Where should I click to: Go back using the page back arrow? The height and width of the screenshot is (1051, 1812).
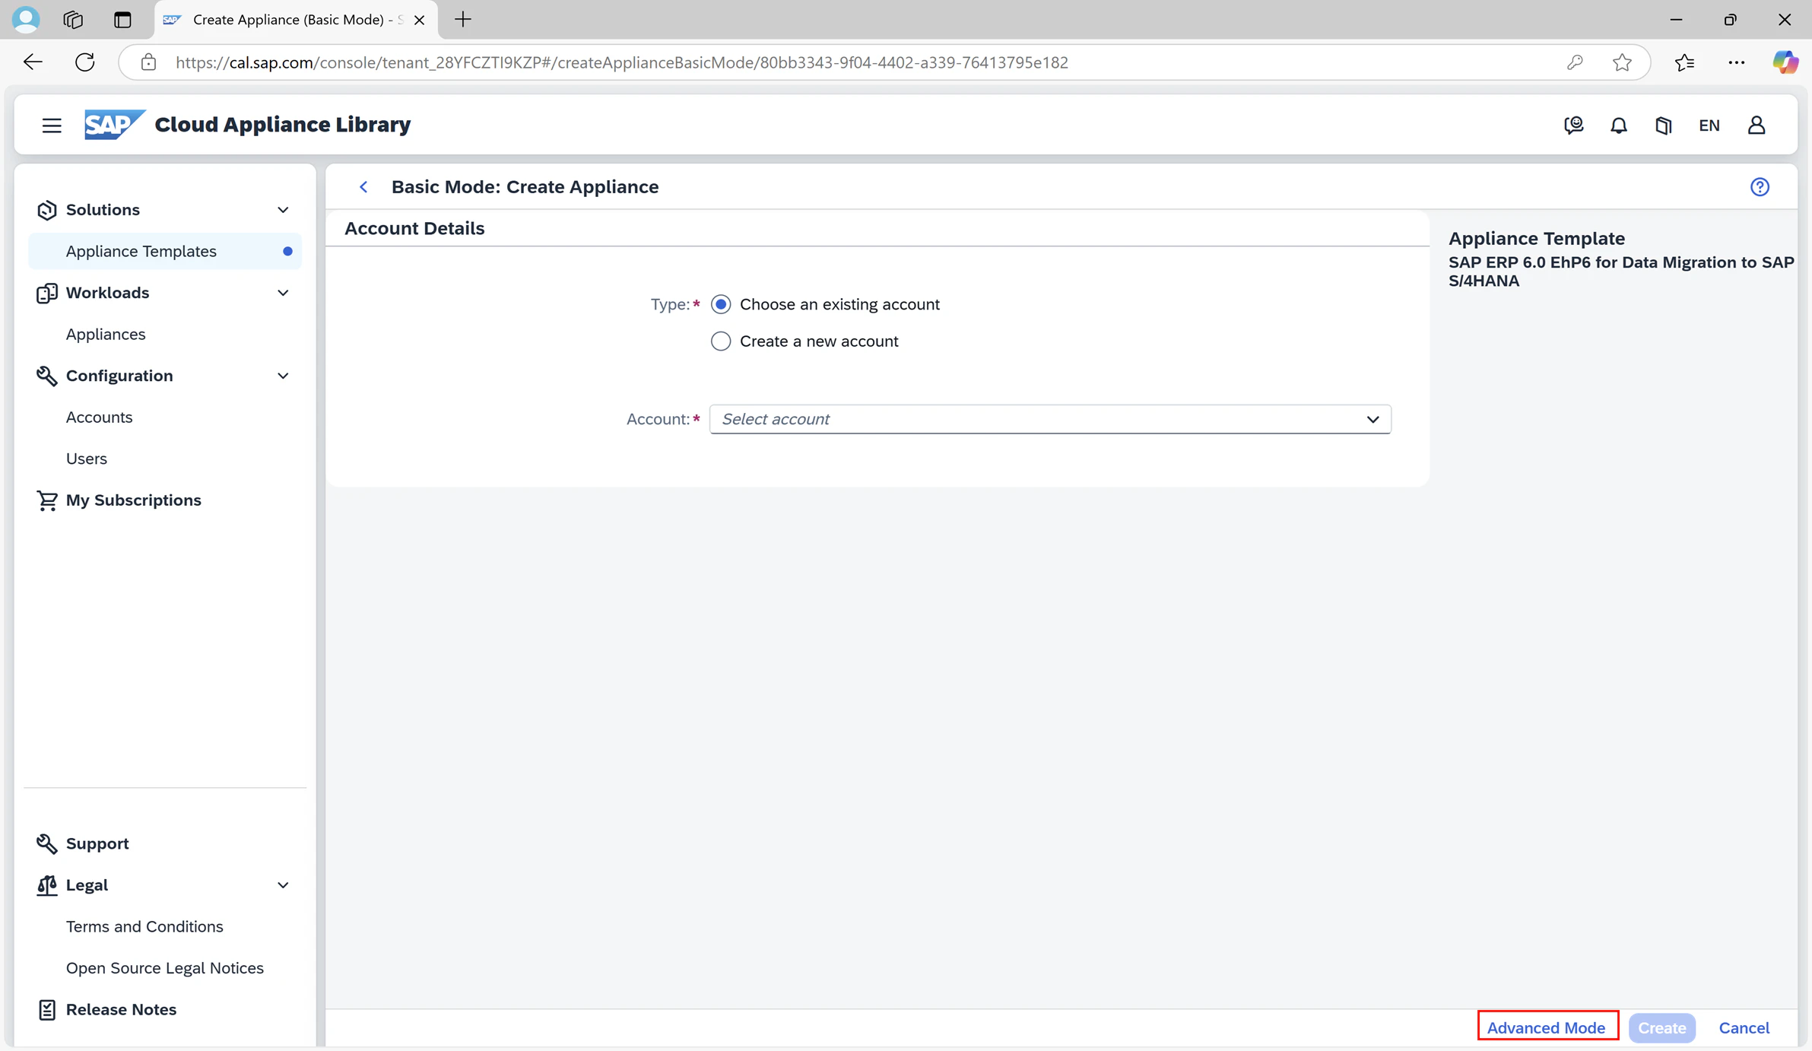(x=363, y=187)
